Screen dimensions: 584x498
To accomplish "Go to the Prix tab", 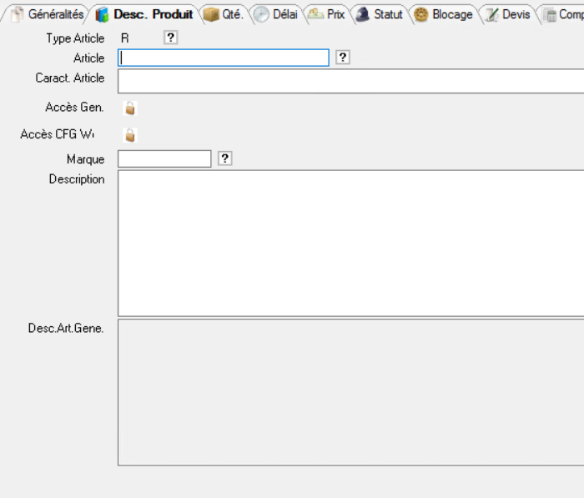I will 327,14.
